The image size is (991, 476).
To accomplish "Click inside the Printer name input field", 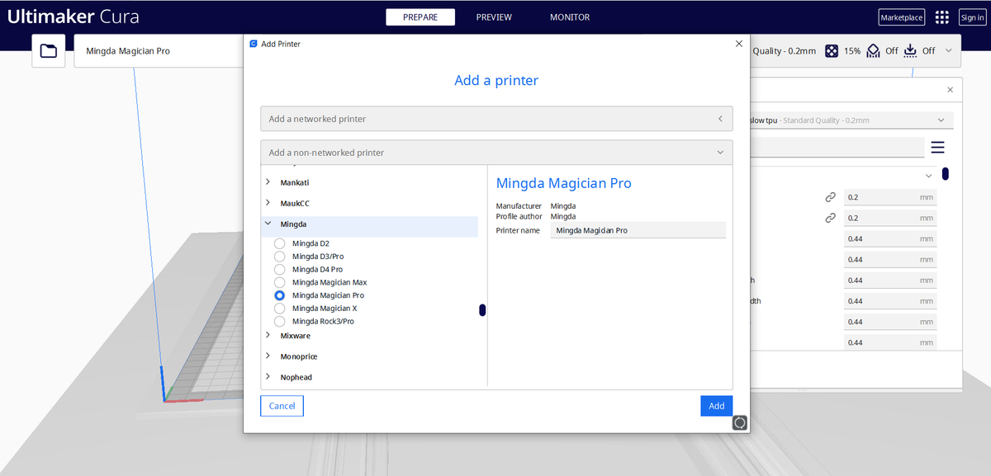I will coord(638,230).
